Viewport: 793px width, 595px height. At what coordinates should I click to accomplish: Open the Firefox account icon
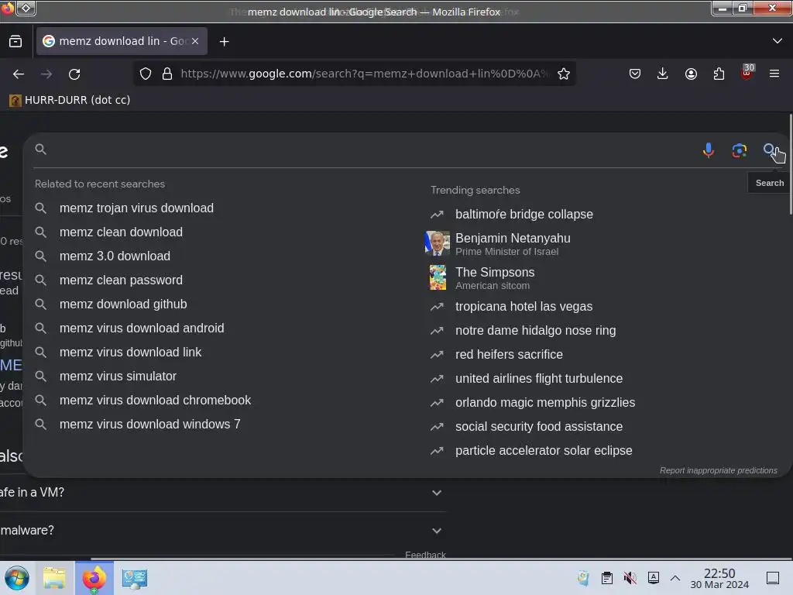pyautogui.click(x=691, y=74)
